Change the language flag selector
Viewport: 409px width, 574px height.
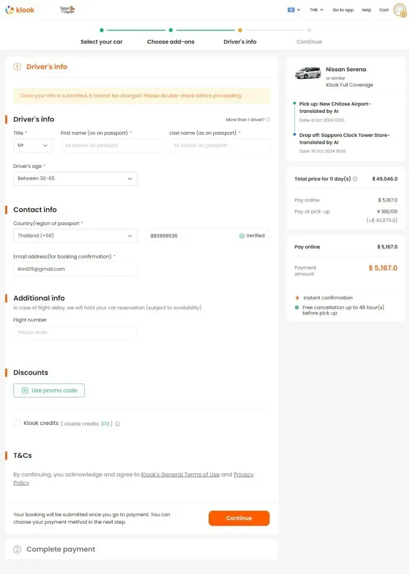point(294,10)
